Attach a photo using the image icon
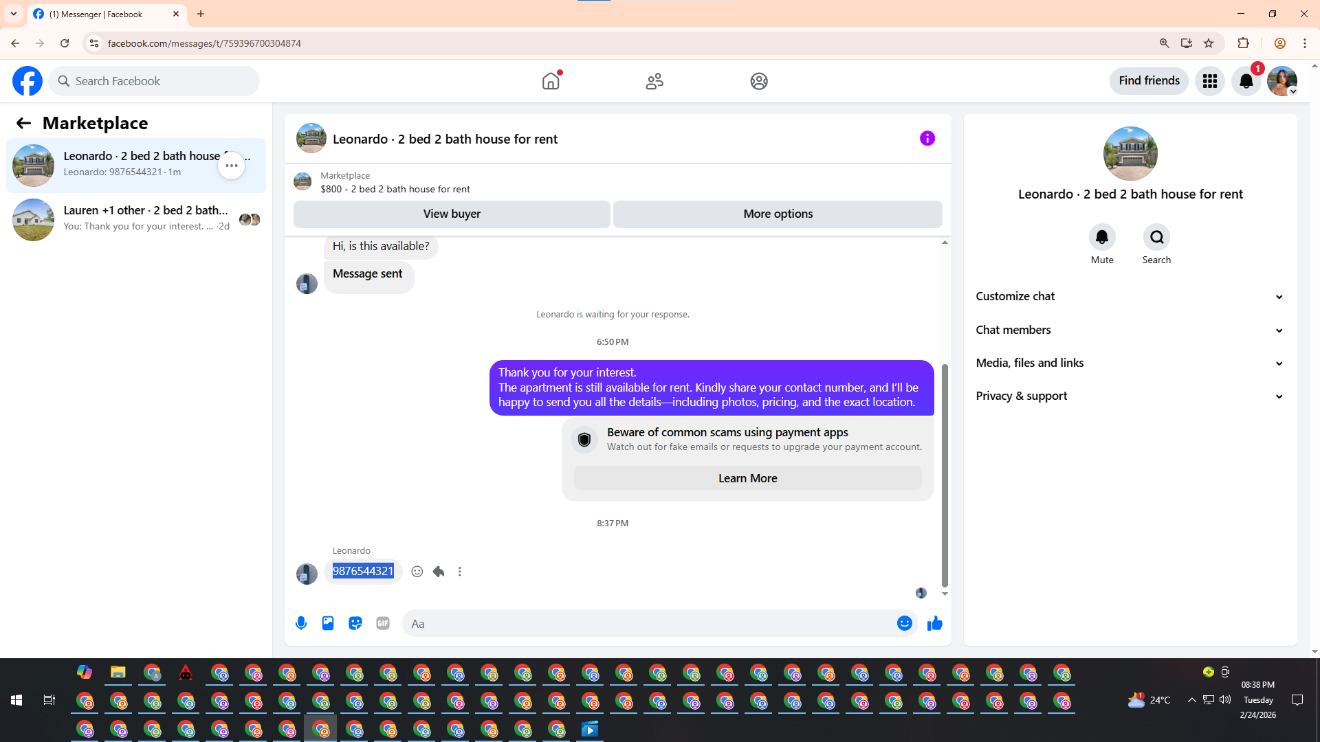This screenshot has width=1320, height=742. [x=328, y=623]
